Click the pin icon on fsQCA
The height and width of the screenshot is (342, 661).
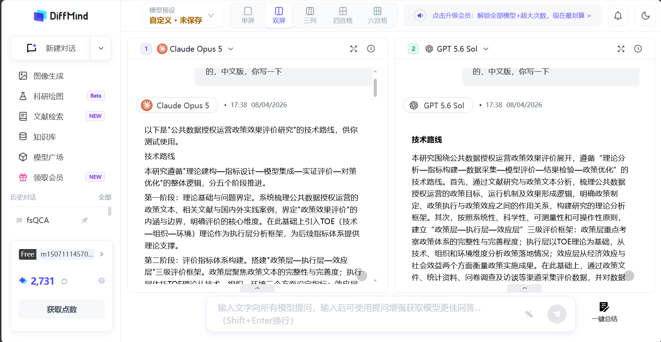coord(84,221)
